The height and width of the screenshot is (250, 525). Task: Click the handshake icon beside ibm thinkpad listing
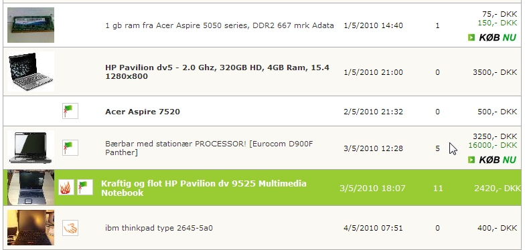coord(70,228)
